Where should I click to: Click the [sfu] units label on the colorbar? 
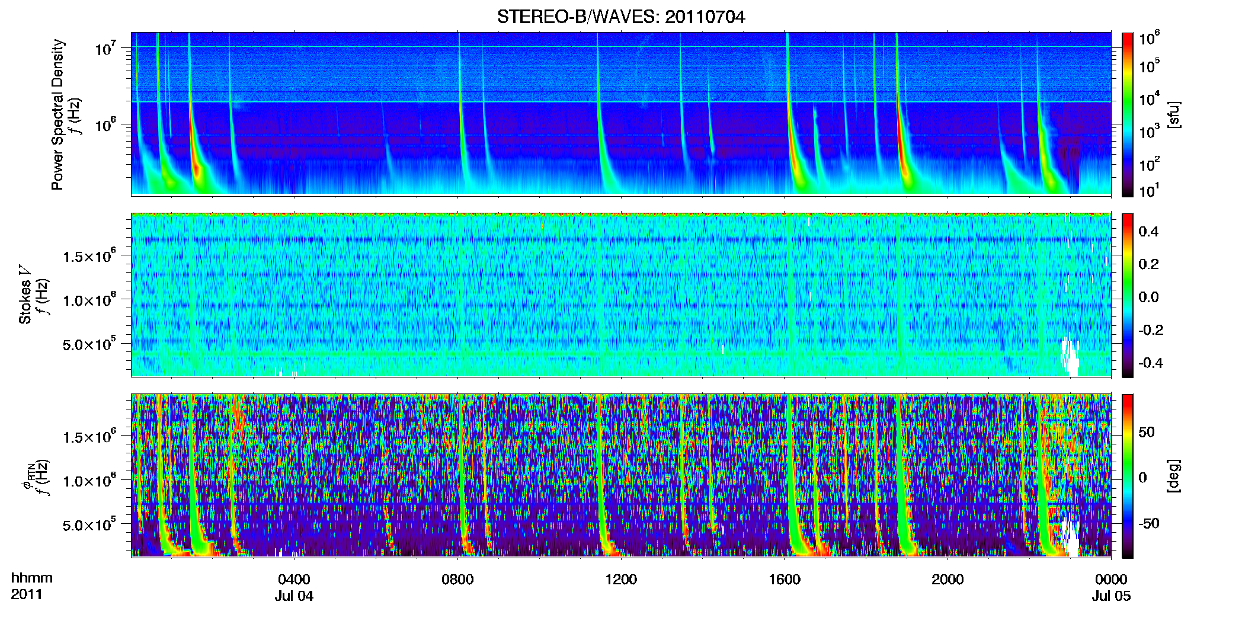coord(1174,114)
